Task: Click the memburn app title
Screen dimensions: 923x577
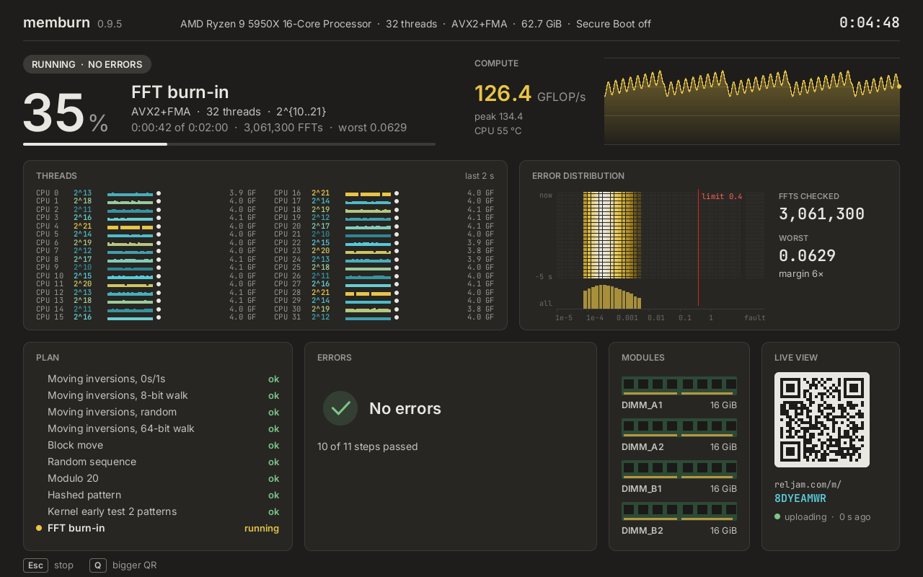Action: click(56, 22)
